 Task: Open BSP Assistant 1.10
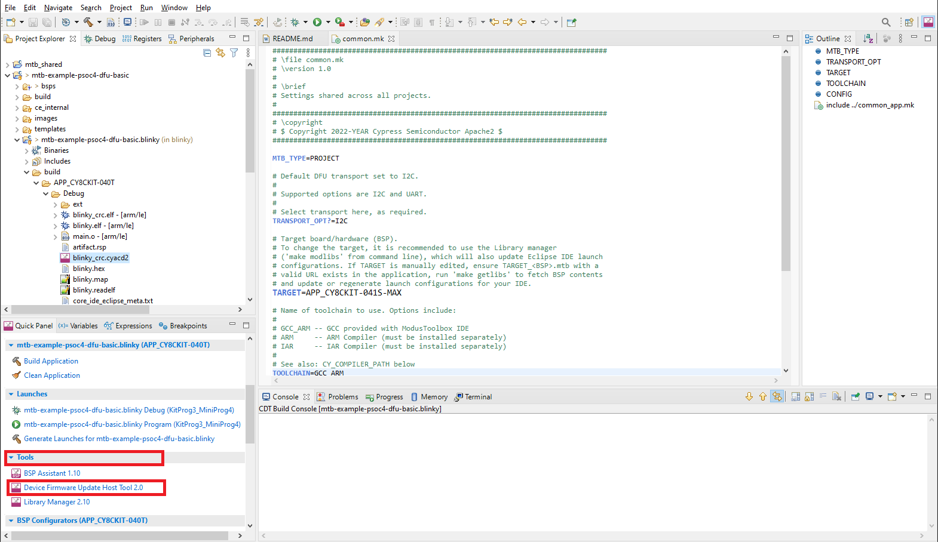52,473
